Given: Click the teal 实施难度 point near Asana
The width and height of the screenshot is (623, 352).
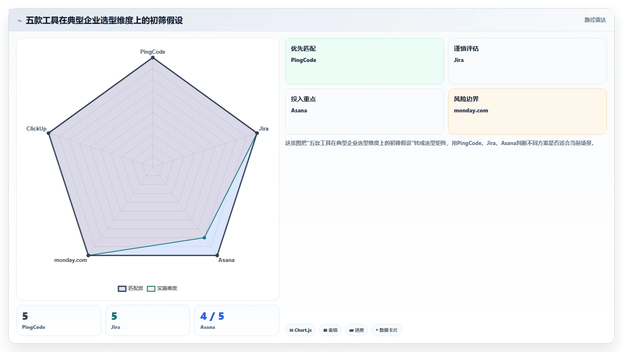Looking at the screenshot, I should pos(204,238).
